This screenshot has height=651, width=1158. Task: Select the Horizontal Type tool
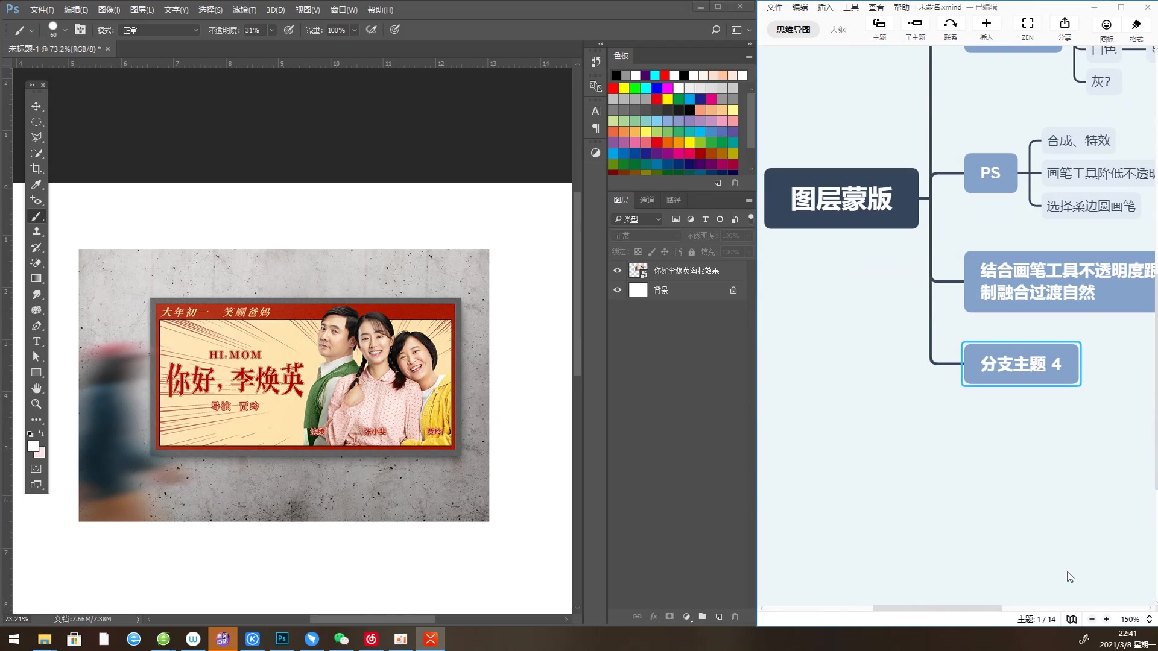coord(36,341)
